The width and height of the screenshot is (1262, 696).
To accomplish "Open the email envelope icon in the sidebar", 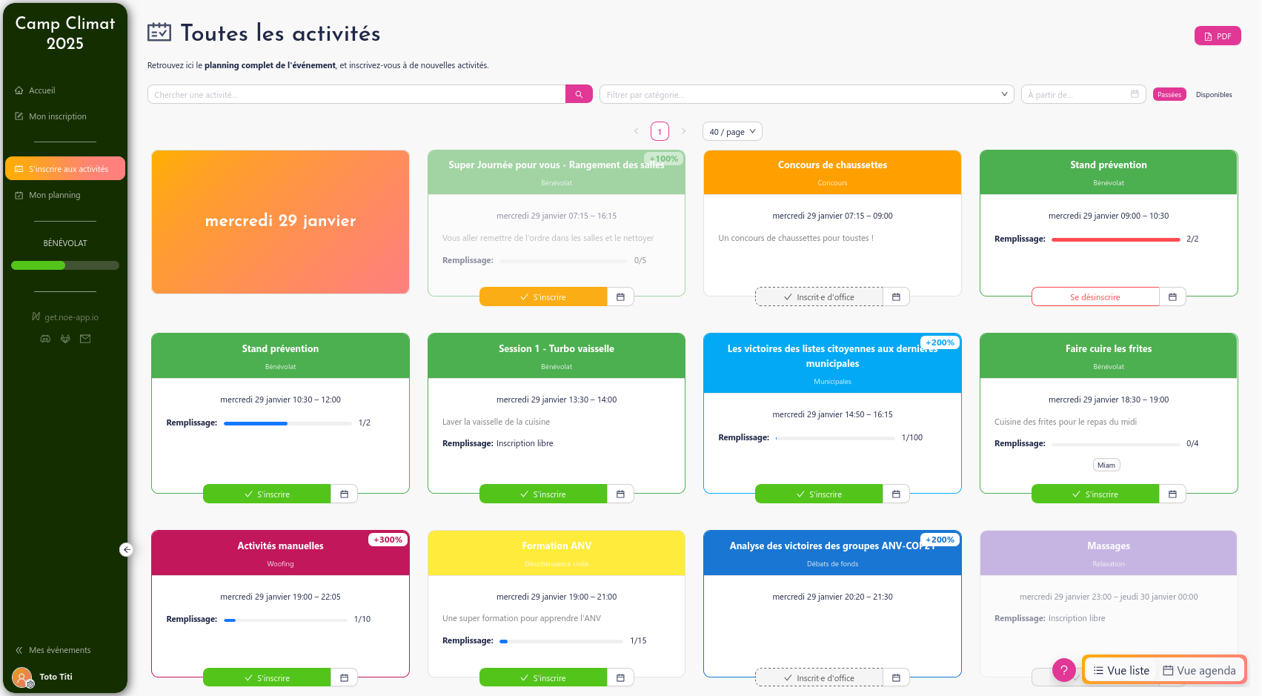I will coord(85,339).
